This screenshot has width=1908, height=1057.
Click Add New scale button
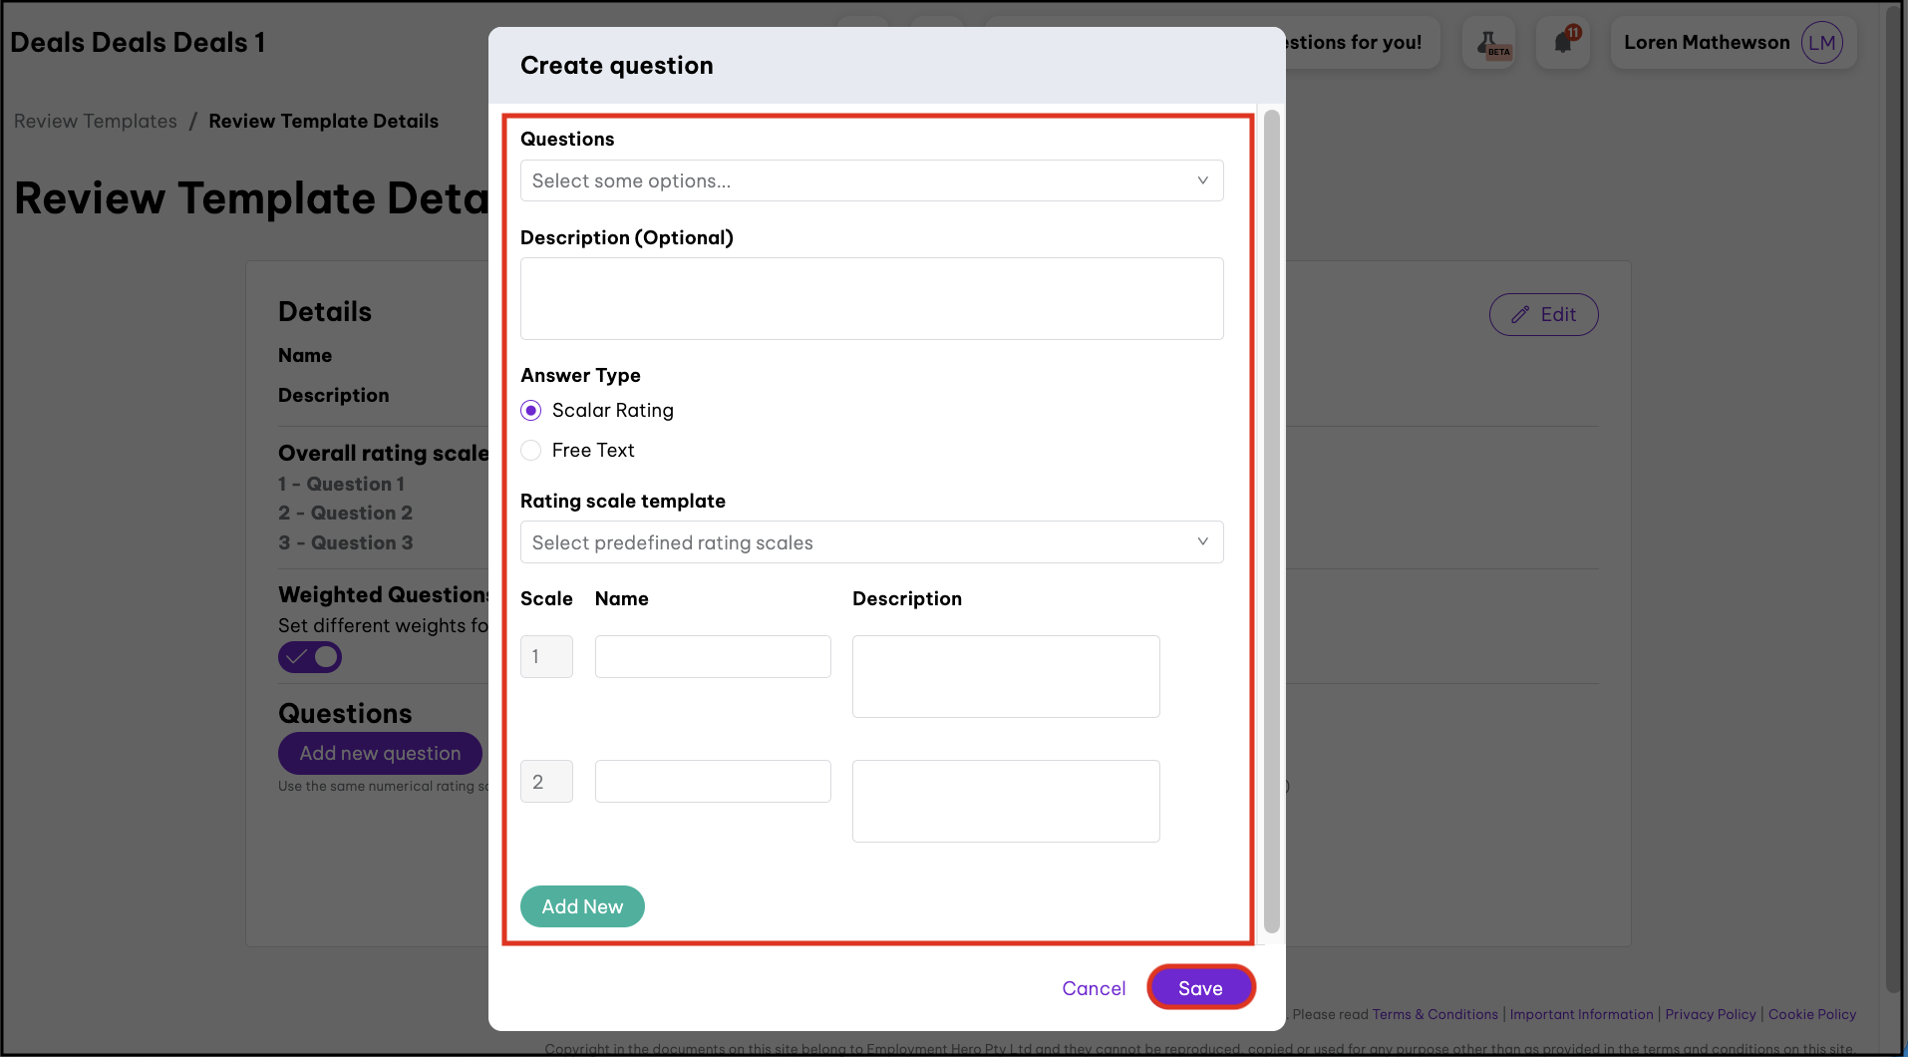582,906
